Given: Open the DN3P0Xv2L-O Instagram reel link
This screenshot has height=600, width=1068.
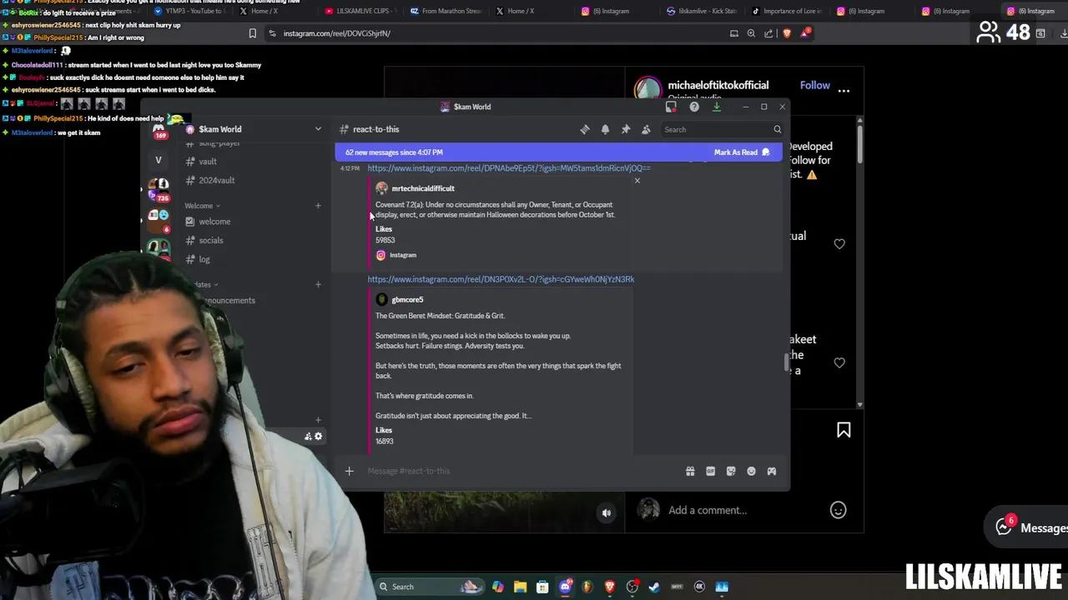Looking at the screenshot, I should [501, 279].
